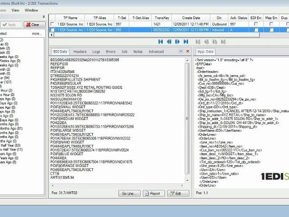The width and height of the screenshot is (289, 217).
Task: Tick the checkbox for the 850 Inbound row
Action: pos(52,30)
